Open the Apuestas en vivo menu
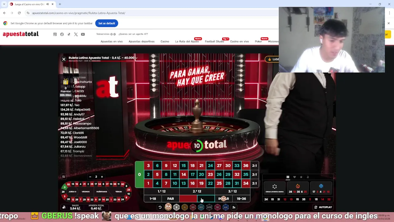Screen dimensions: 394x222 [111, 41]
